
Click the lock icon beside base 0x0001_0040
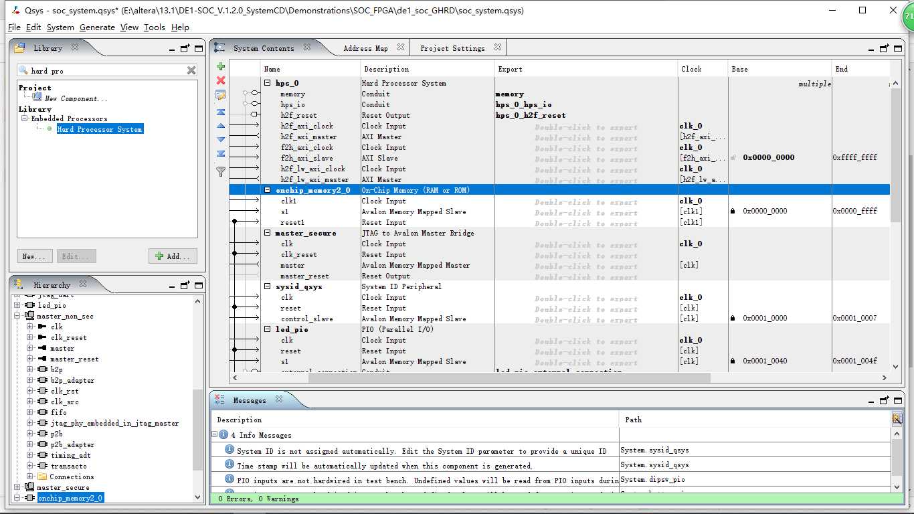[733, 361]
